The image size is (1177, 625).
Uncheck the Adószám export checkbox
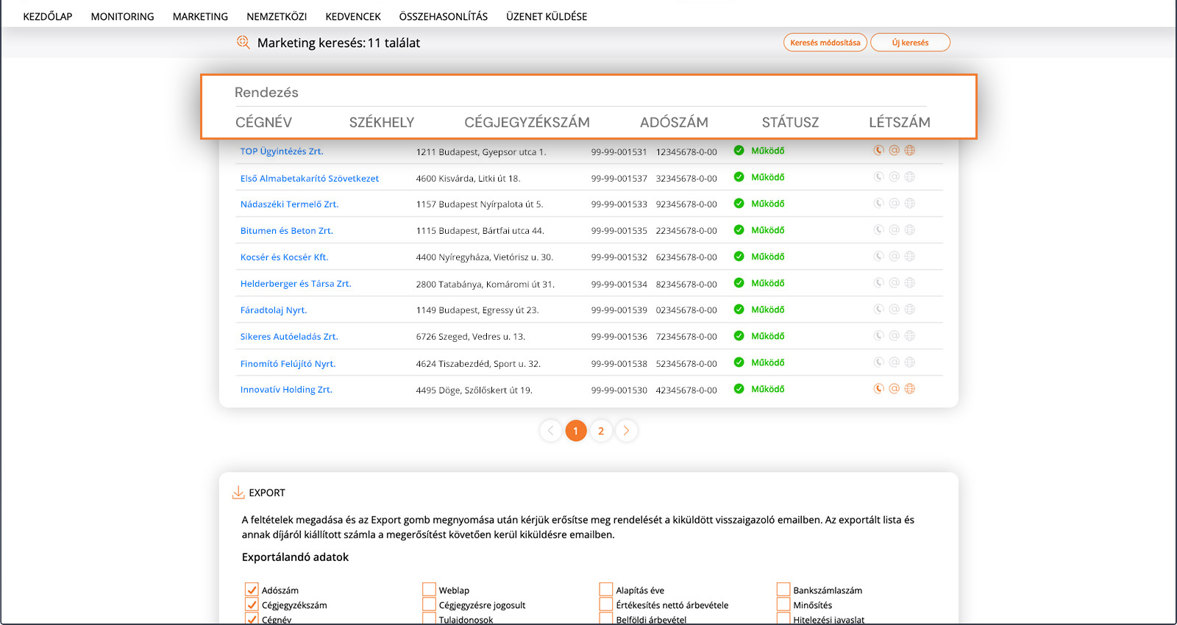click(x=252, y=590)
